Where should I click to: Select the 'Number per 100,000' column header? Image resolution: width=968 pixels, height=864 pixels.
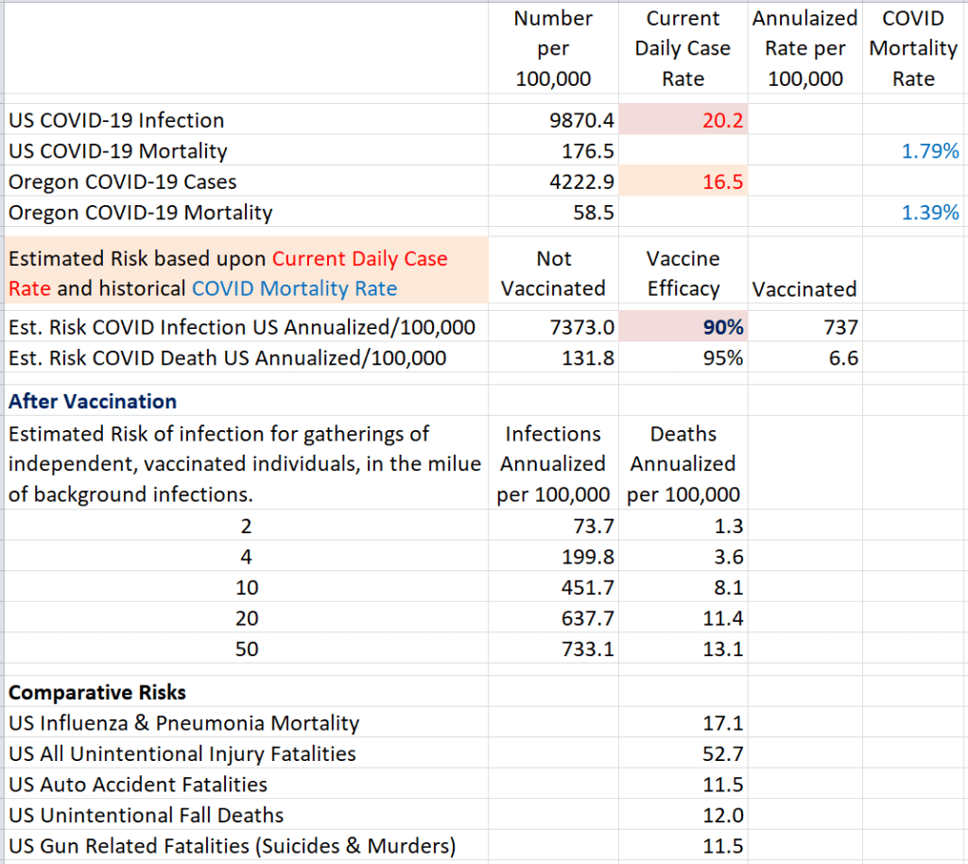tap(553, 48)
